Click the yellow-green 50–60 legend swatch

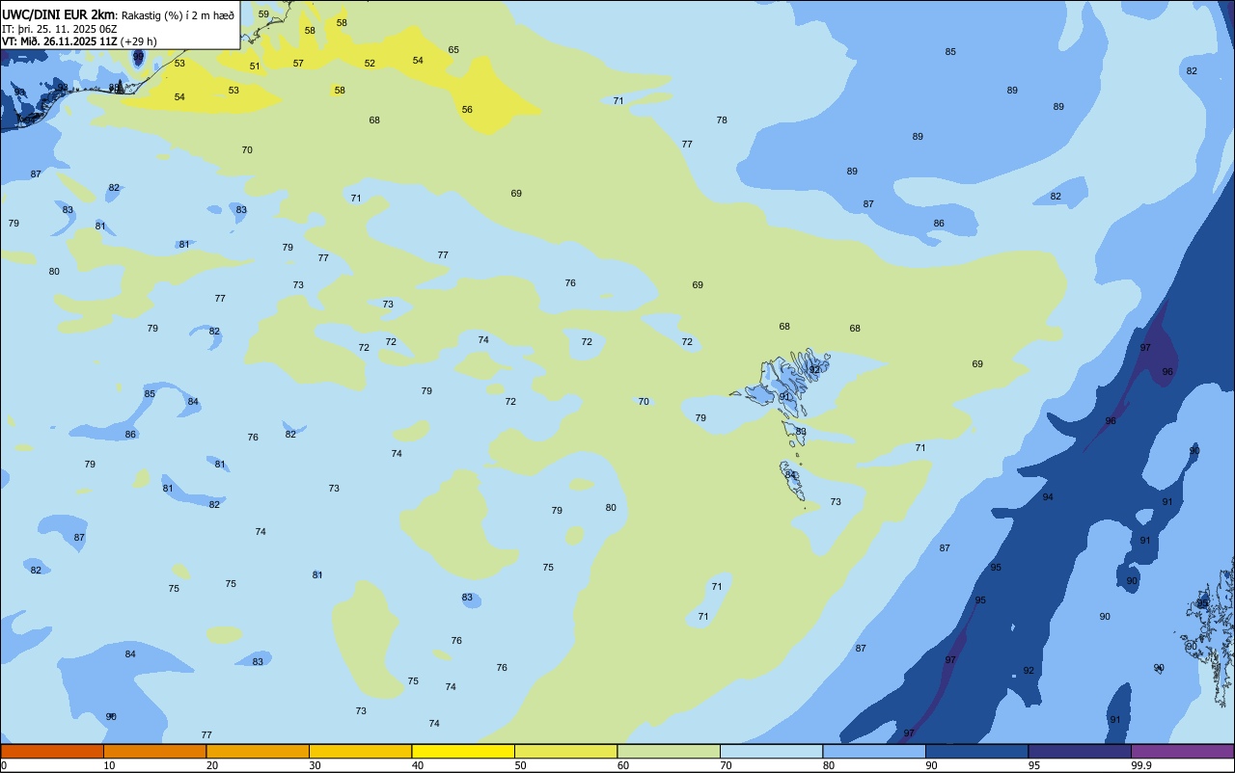tap(565, 751)
